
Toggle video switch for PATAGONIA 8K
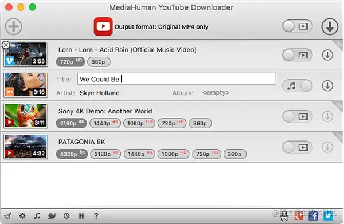tap(297, 147)
